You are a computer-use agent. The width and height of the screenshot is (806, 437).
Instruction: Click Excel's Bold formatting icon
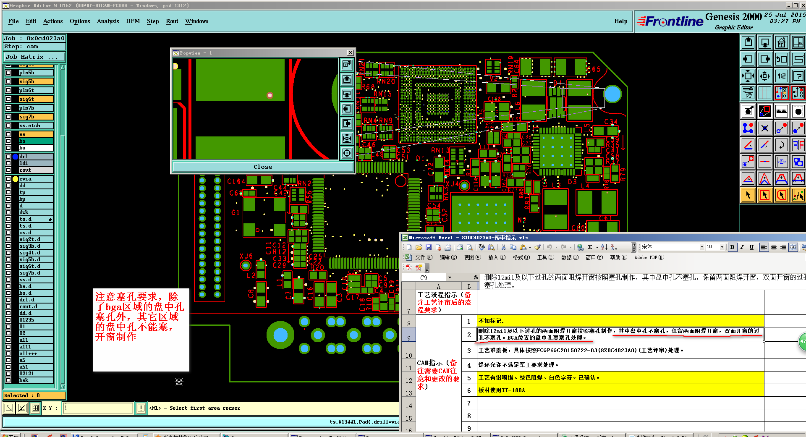[732, 247]
